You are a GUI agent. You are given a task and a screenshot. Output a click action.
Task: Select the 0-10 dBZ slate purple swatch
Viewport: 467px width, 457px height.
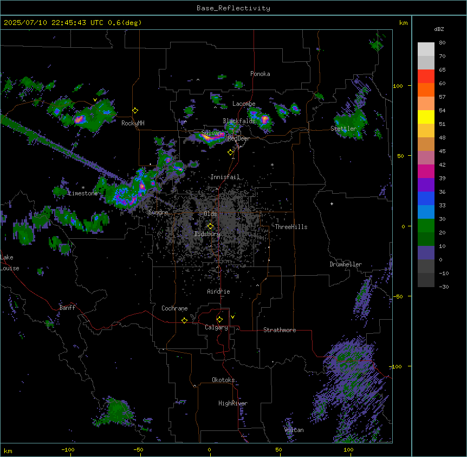click(x=426, y=253)
